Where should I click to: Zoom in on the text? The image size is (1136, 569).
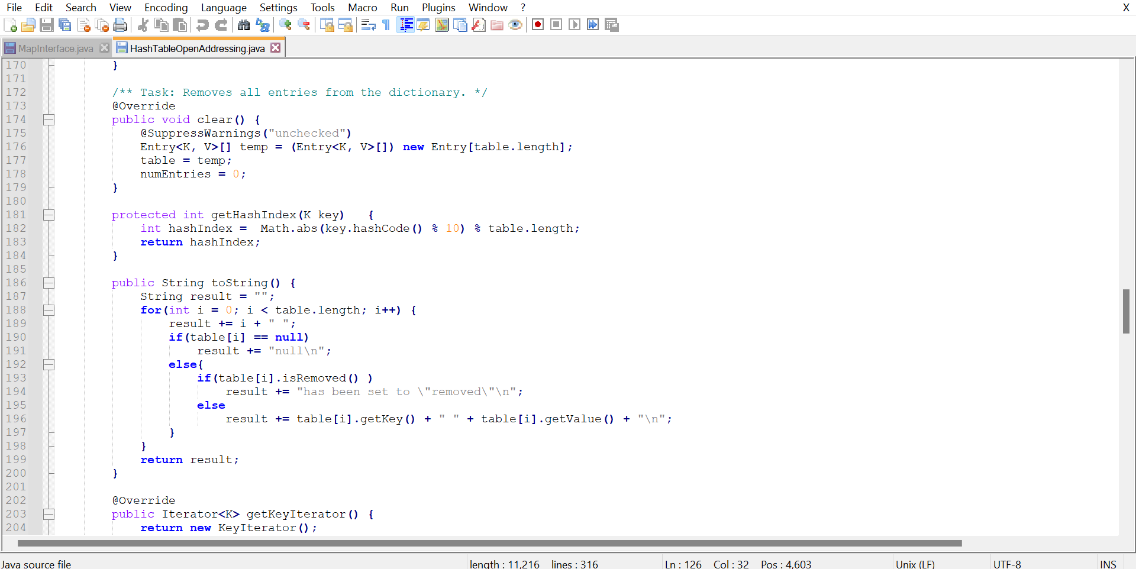click(x=285, y=24)
